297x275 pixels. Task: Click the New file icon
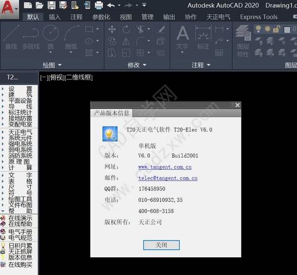[x=28, y=5]
